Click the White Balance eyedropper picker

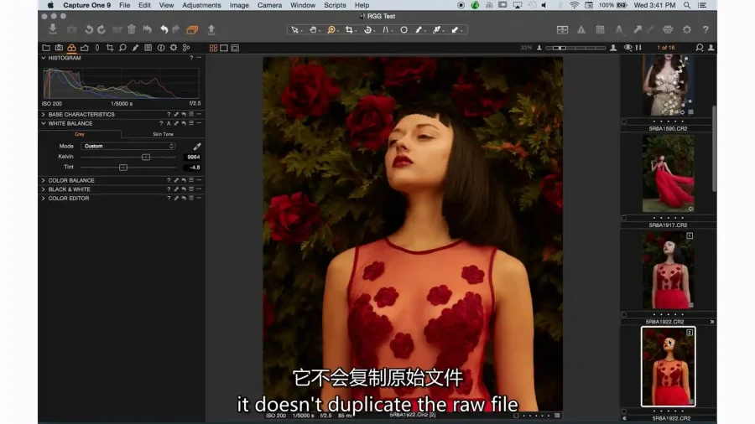click(197, 146)
